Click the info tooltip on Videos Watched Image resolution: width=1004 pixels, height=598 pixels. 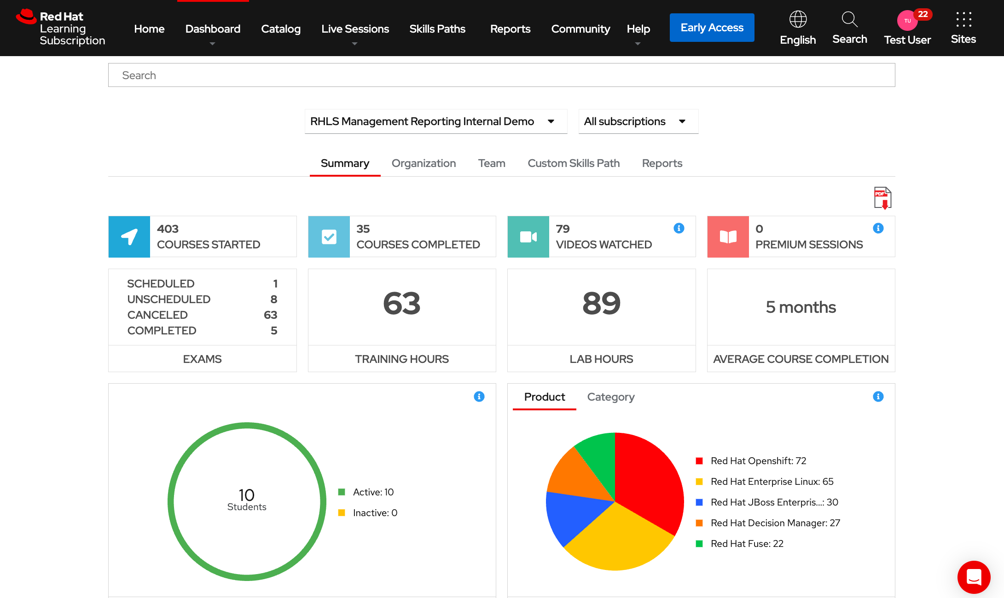(679, 228)
